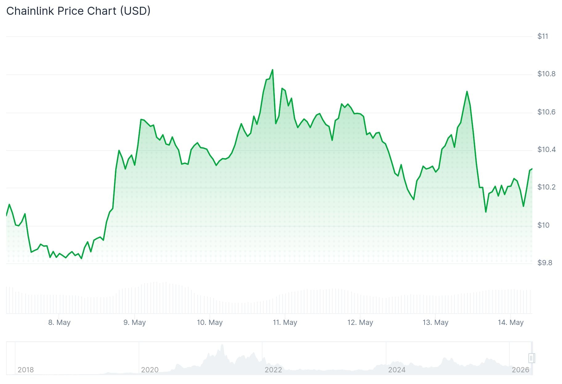
Task: Click the $10.2 price axis label
Action: click(x=547, y=187)
